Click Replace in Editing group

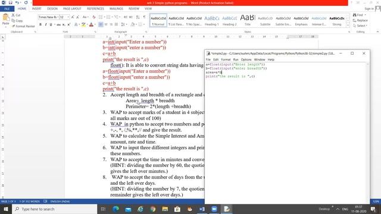pos(360,20)
